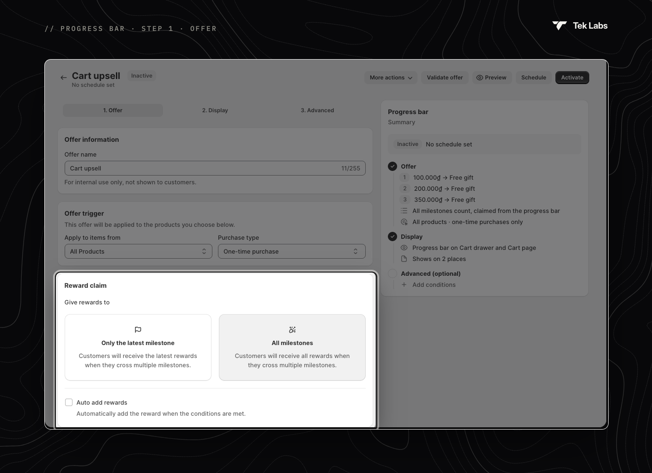This screenshot has width=652, height=473.
Task: Click the Advanced (optional) empty circle icon
Action: tap(392, 273)
